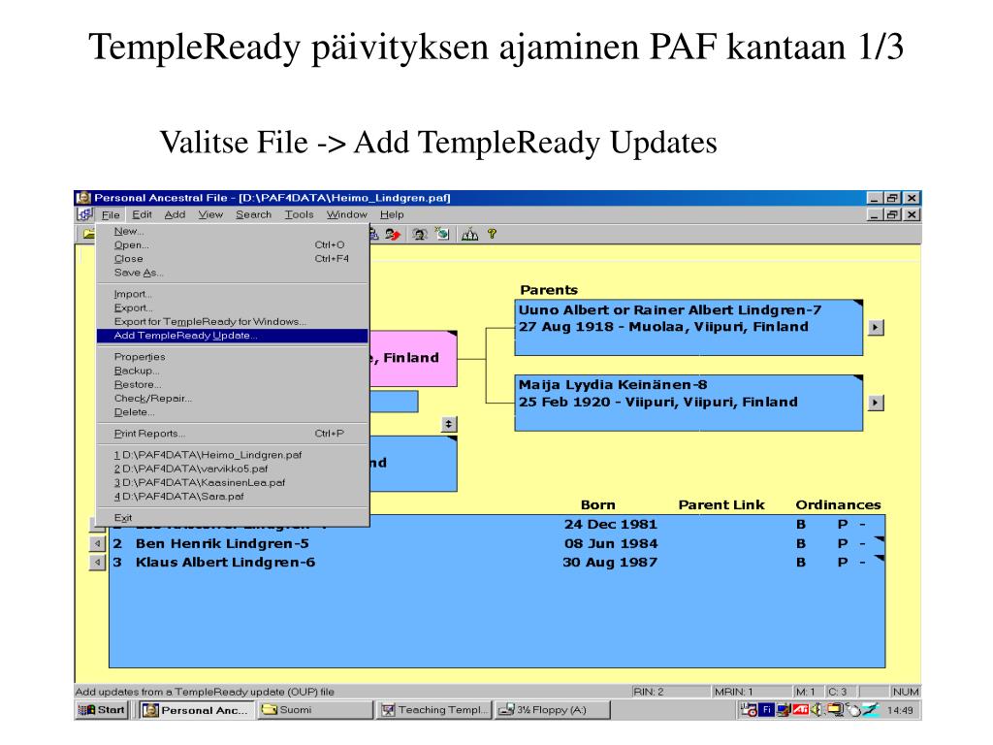Click the pink individual box ending in Finland
993x745 pixels.
tap(413, 359)
